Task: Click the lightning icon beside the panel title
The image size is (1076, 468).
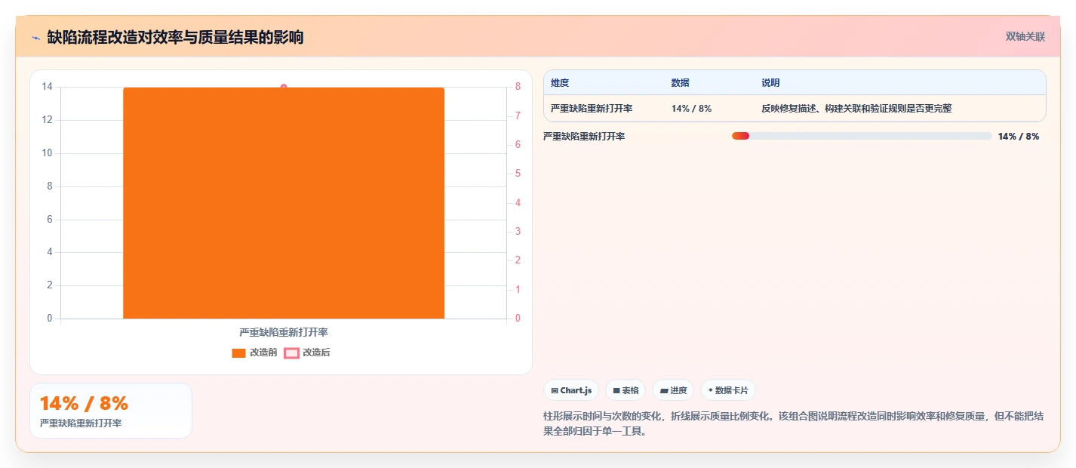Action: 35,37
